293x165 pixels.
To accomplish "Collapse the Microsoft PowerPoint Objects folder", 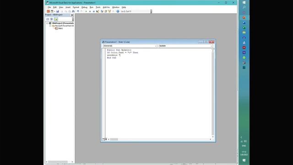I will pos(50,26).
